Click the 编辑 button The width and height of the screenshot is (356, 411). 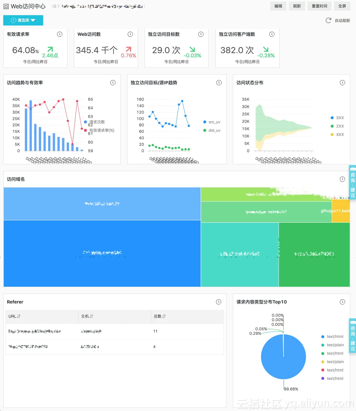[x=278, y=6]
